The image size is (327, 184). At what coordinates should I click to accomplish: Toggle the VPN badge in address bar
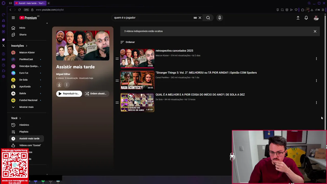coord(26,10)
